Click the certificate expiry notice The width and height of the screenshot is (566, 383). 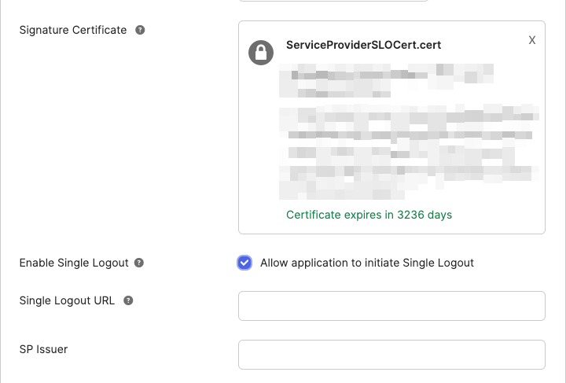[369, 215]
